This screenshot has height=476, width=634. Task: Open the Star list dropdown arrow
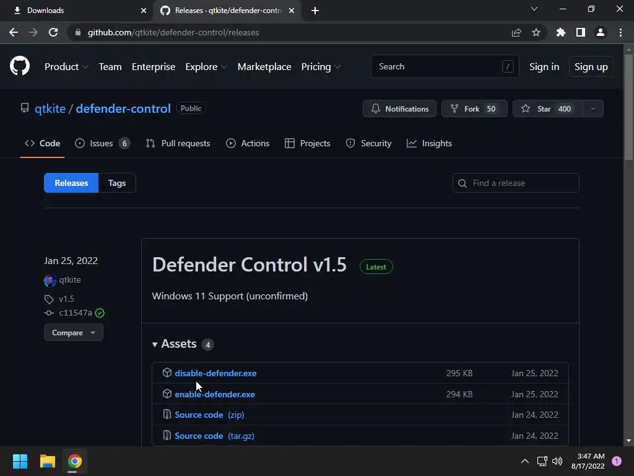coord(593,108)
